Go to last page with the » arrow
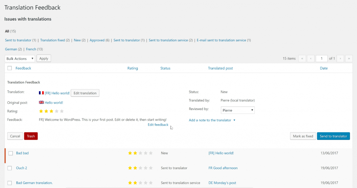The width and height of the screenshot is (357, 188). [349, 59]
